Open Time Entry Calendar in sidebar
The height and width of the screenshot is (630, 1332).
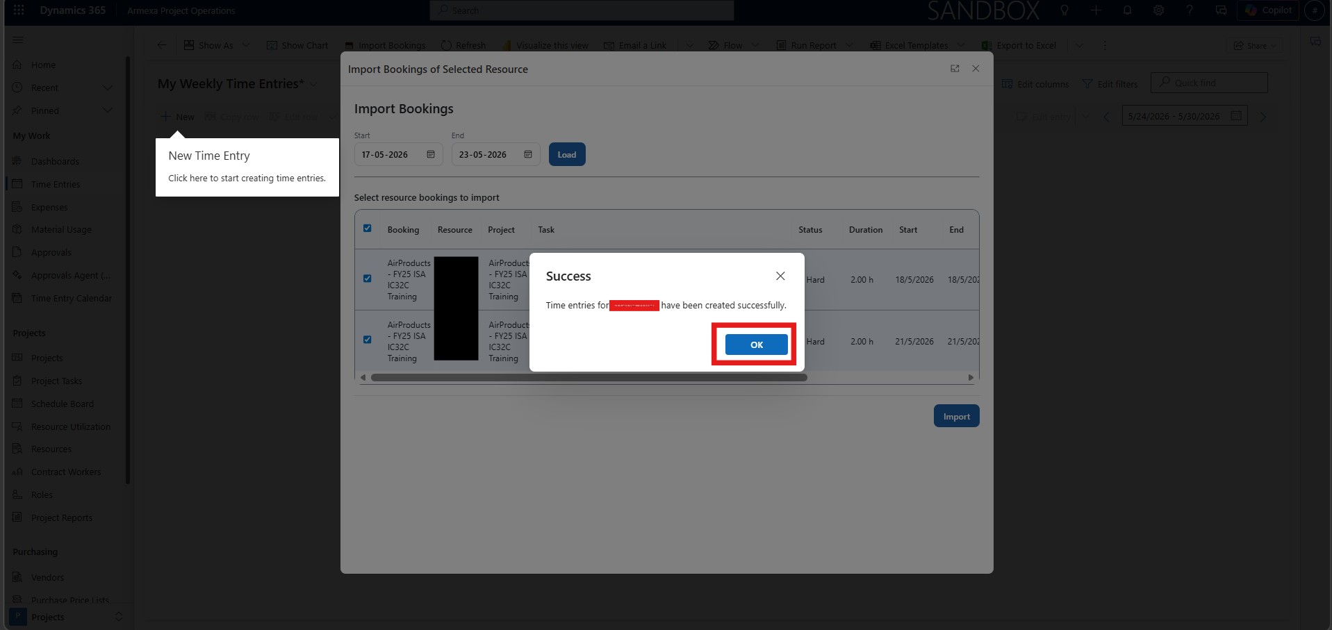pyautogui.click(x=71, y=298)
